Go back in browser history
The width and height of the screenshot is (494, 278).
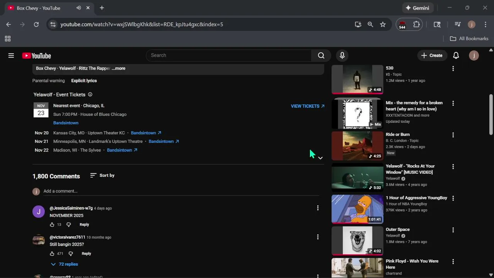tap(8, 24)
